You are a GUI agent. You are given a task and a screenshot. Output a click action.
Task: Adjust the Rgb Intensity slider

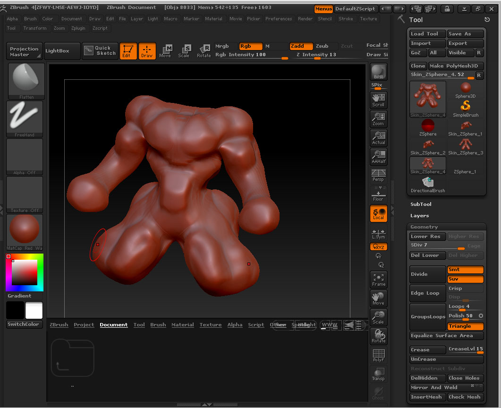[250, 55]
